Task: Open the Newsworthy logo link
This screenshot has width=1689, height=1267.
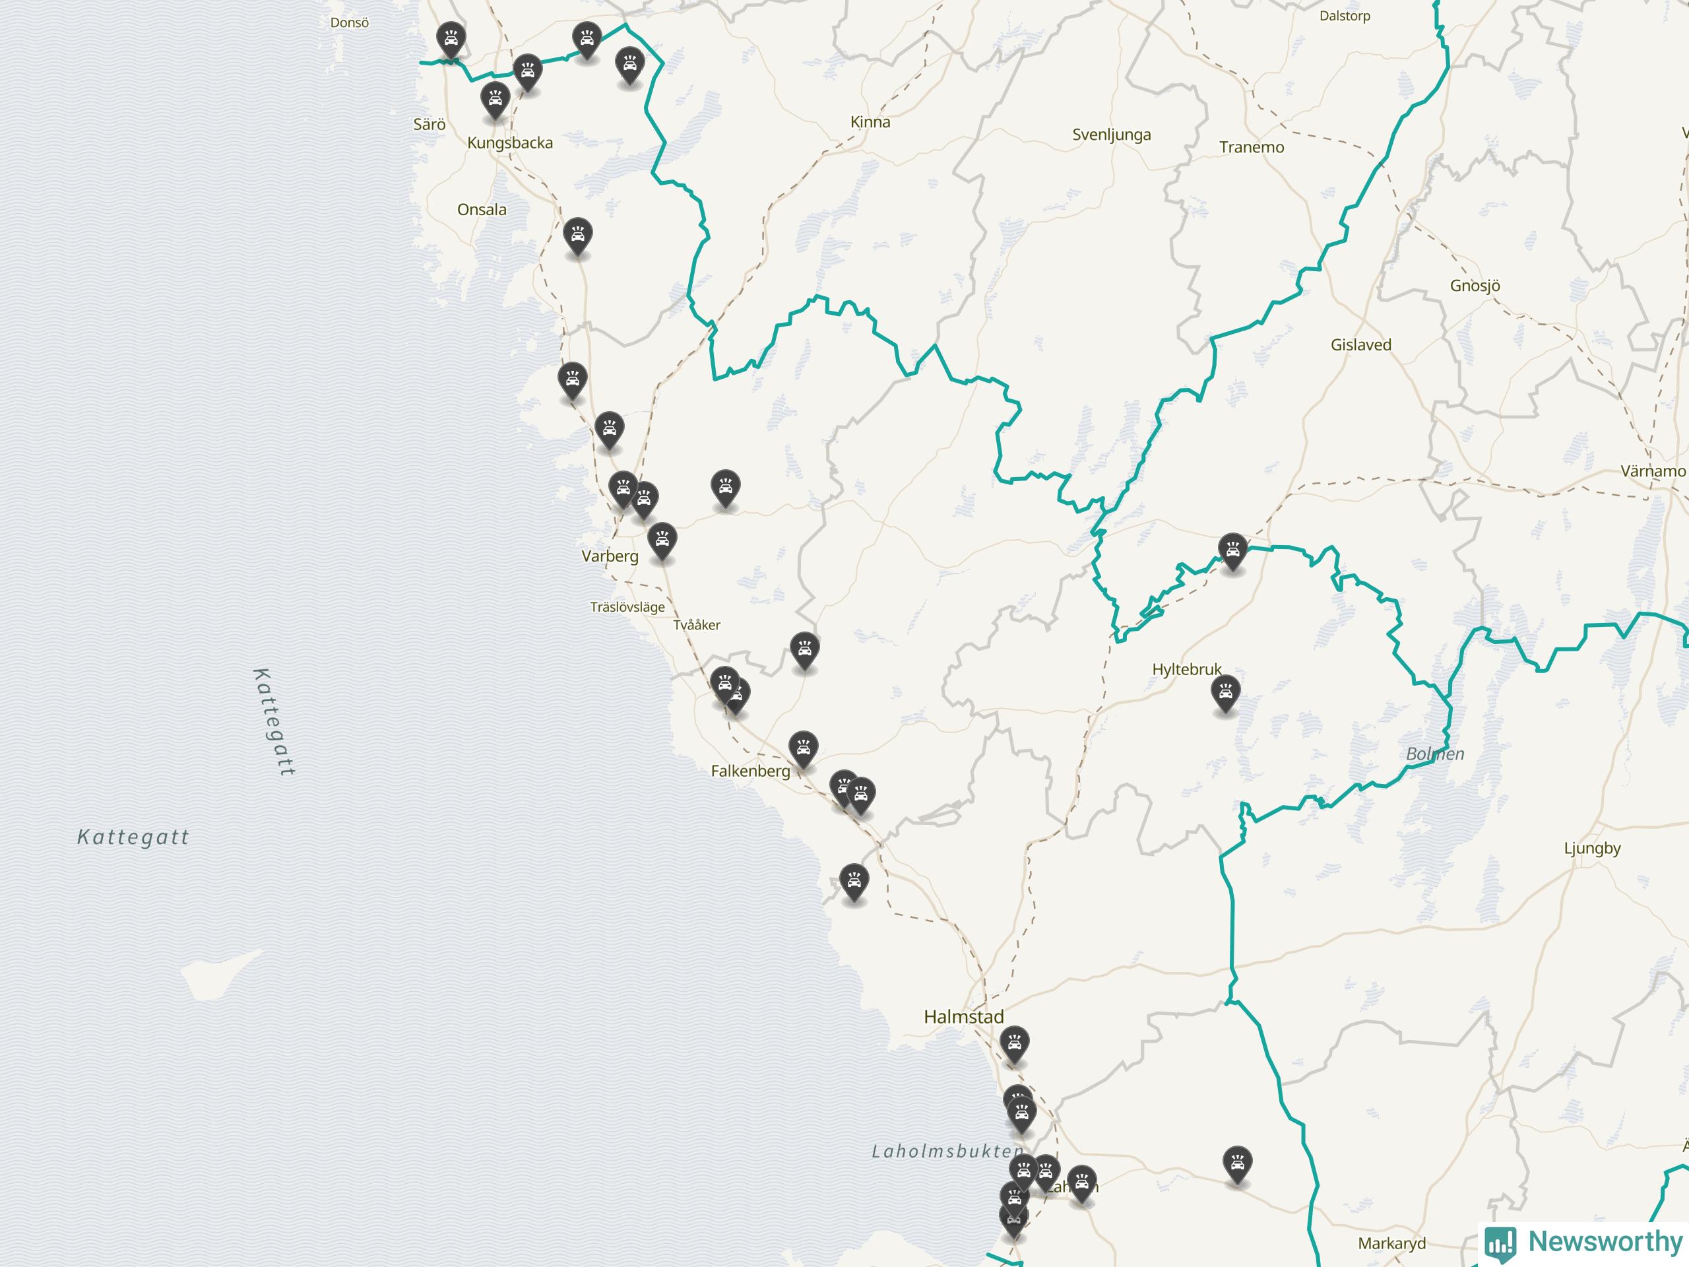Action: pyautogui.click(x=1584, y=1243)
